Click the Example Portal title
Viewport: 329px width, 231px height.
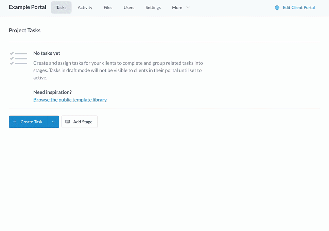(28, 7)
